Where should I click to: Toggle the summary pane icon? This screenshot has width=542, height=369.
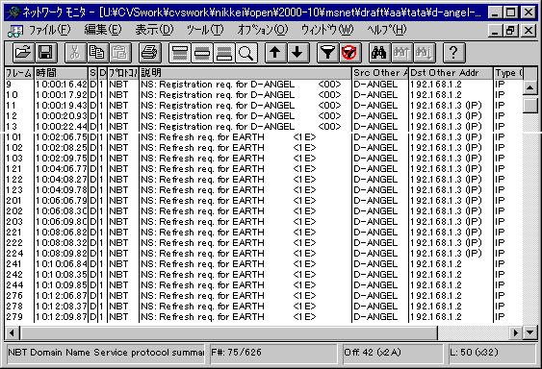(179, 53)
